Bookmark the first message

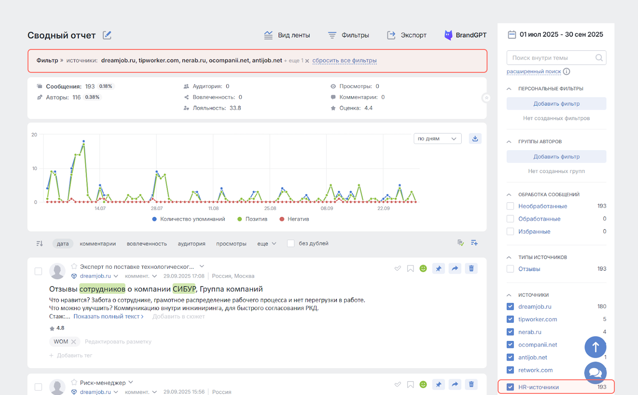pos(410,269)
